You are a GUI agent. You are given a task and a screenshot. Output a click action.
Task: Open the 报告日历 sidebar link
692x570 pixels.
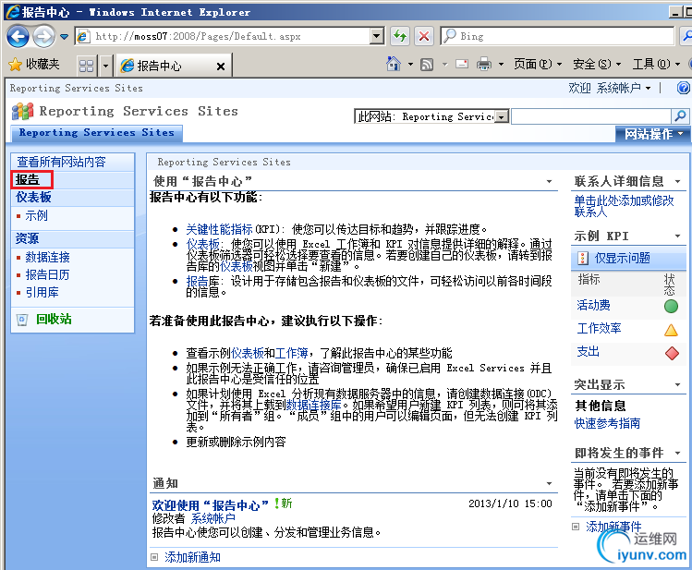point(48,275)
